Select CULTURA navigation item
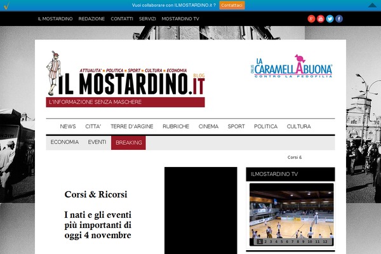The image size is (381, 254). (x=299, y=126)
